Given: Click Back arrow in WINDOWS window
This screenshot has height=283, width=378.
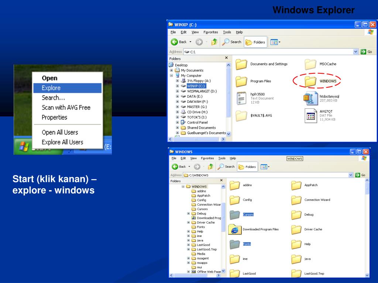Looking at the screenshot, I should [x=175, y=167].
